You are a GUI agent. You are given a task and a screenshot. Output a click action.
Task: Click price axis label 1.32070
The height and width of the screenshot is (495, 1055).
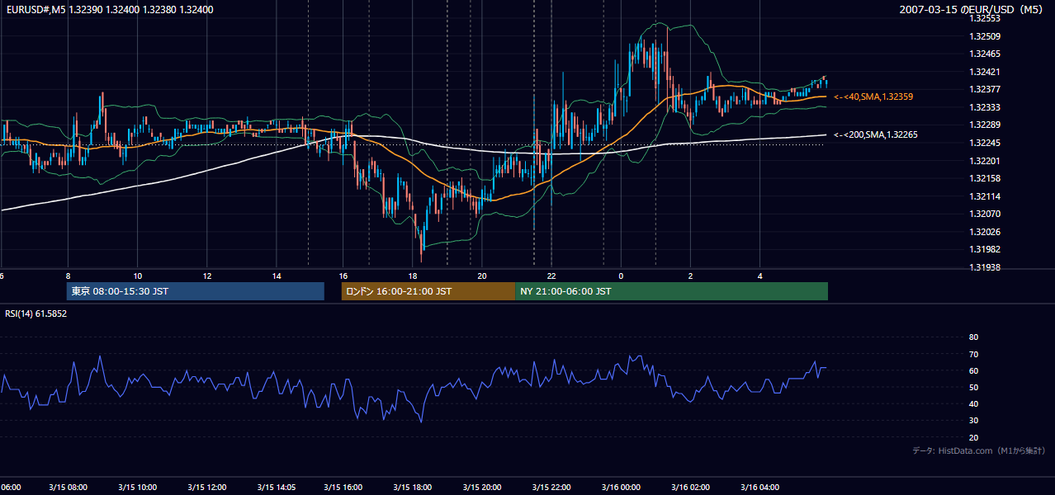pos(985,214)
